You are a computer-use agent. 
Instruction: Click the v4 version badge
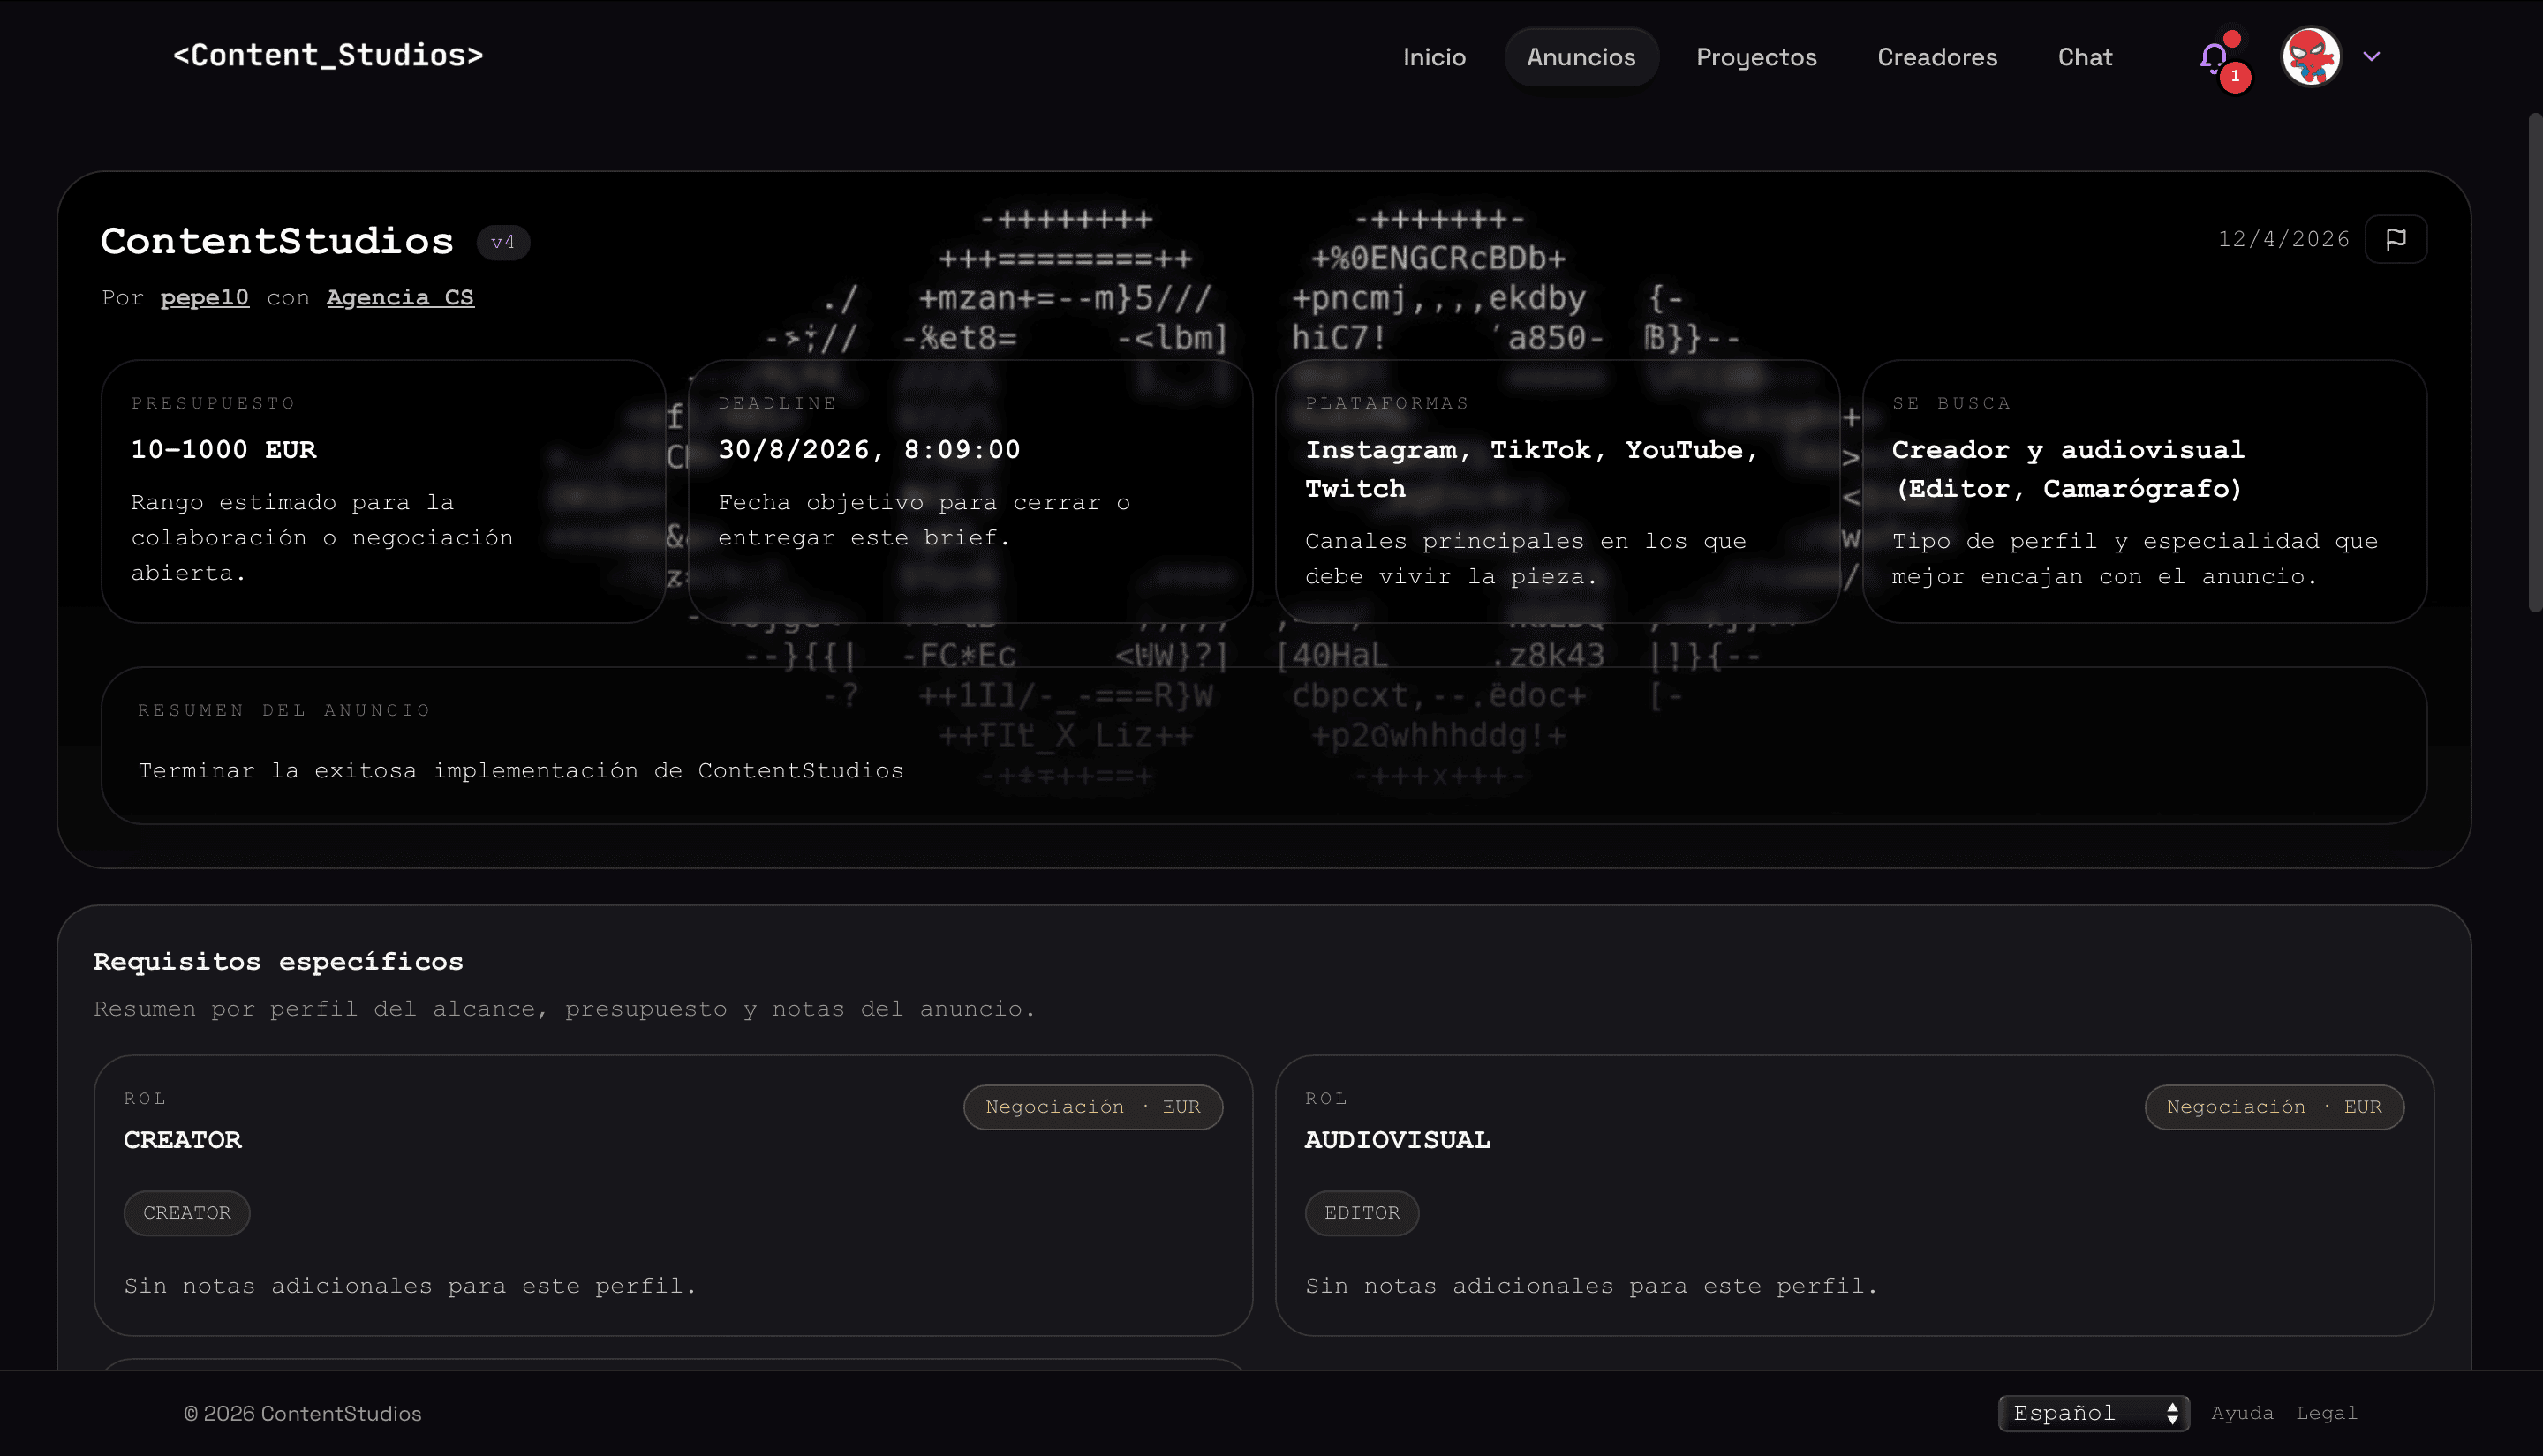503,242
